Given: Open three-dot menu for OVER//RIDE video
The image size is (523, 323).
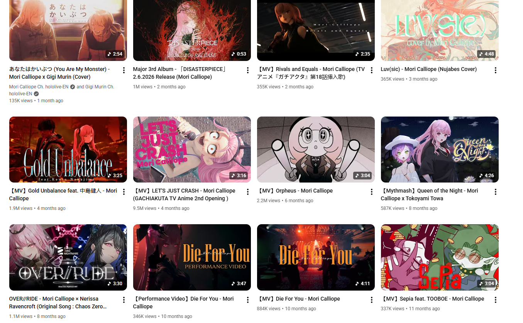Looking at the screenshot, I should pyautogui.click(x=124, y=300).
